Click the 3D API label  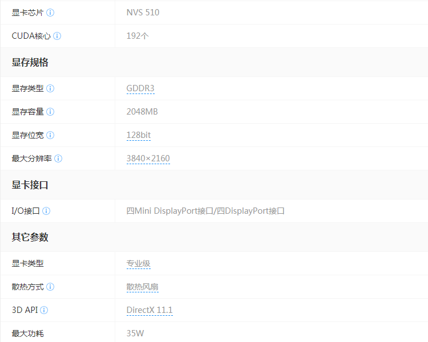25,310
